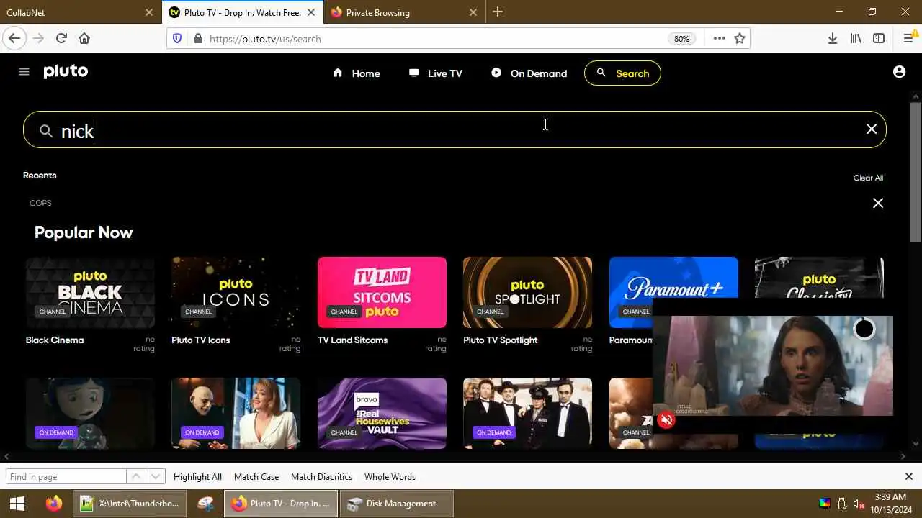Click Black Cinema title text
Screen dimensions: 922x518
coord(55,340)
